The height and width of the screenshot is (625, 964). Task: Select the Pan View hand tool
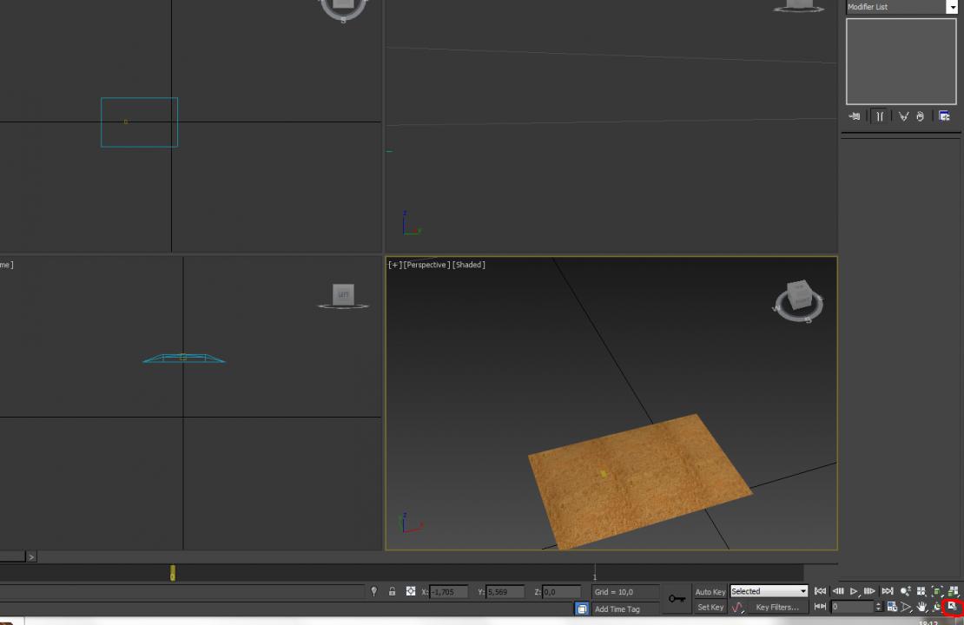pyautogui.click(x=921, y=607)
